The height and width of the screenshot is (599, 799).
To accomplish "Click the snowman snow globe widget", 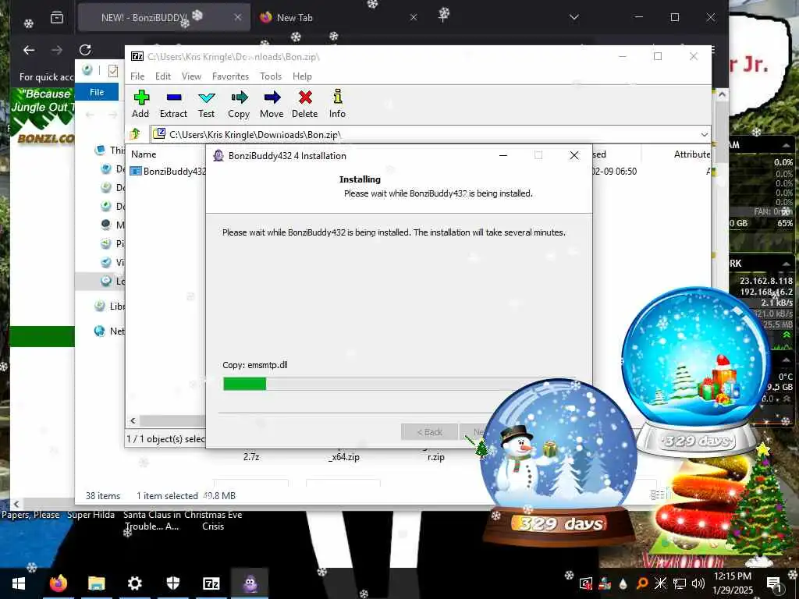I will [x=559, y=461].
